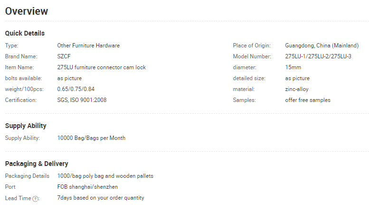Click the zinc-alloy material value

[296, 89]
